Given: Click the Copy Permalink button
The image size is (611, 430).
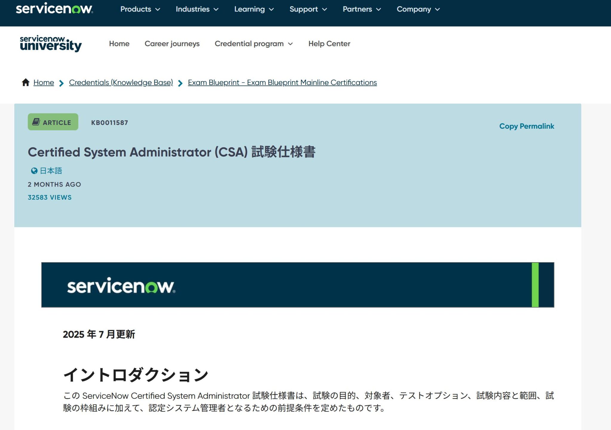Looking at the screenshot, I should pyautogui.click(x=527, y=126).
